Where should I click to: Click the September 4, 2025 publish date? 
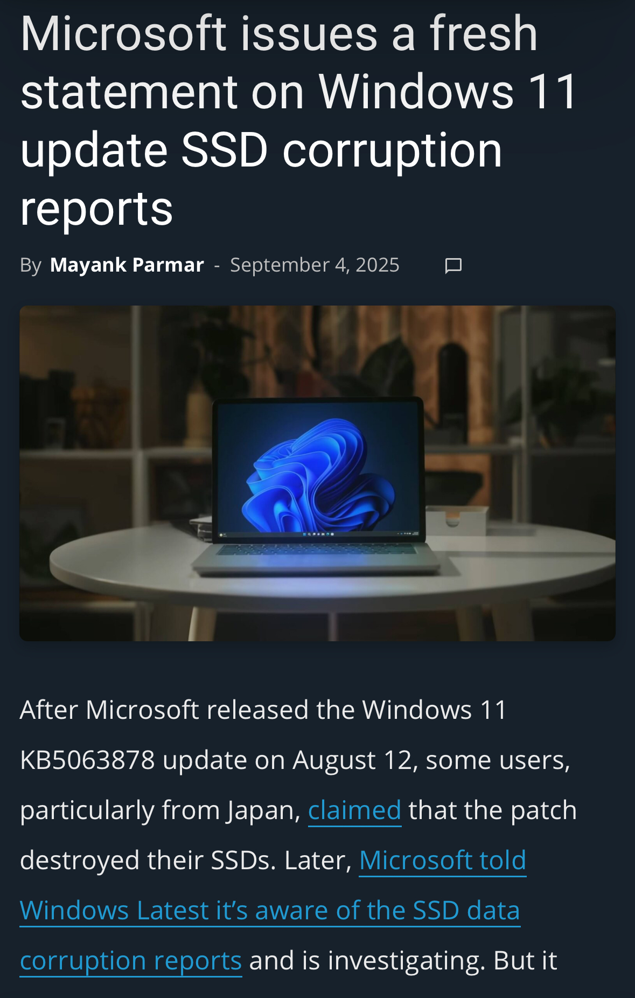tap(315, 265)
